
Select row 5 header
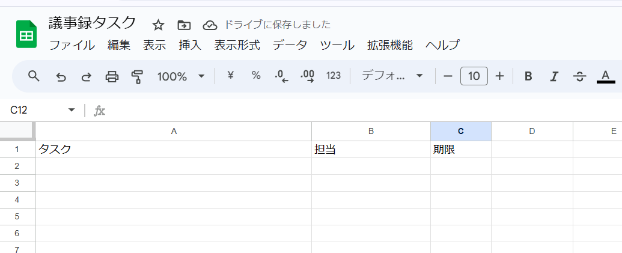tap(17, 216)
